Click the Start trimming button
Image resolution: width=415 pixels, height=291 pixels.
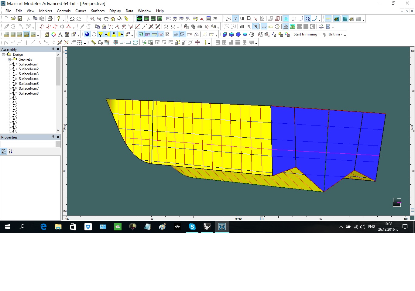point(305,35)
